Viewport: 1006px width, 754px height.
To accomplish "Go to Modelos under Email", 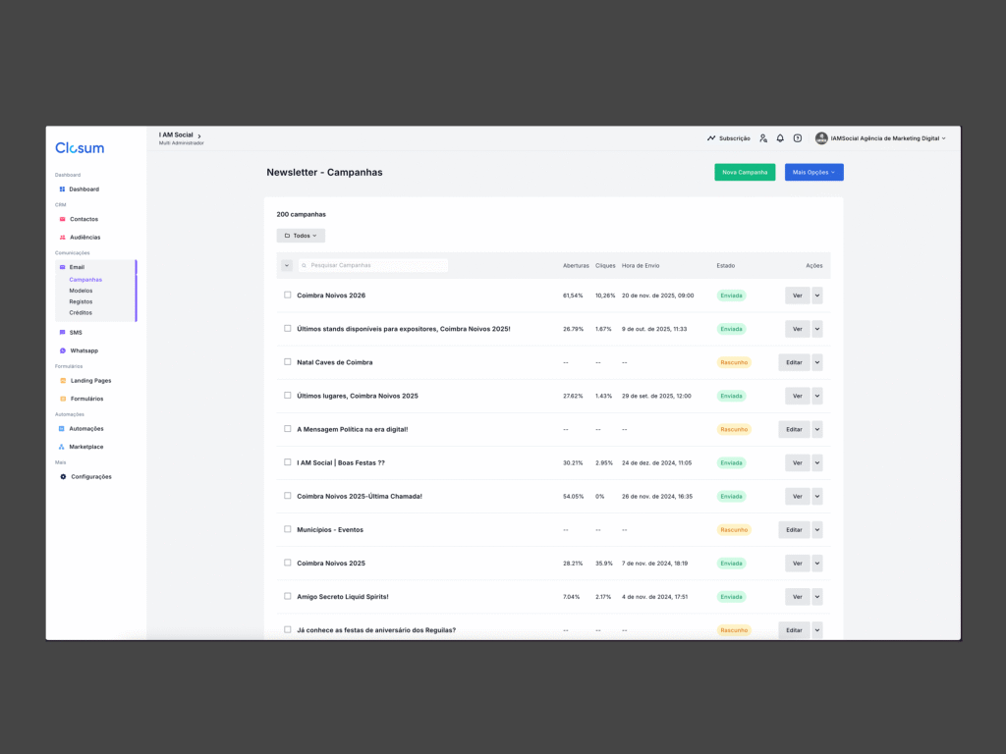I will 81,291.
